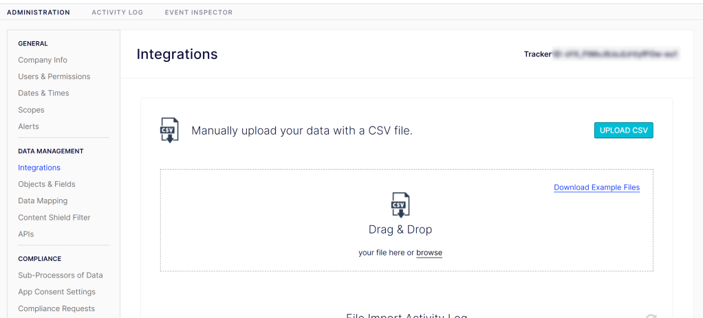Navigate to Objects & Fields

47,184
